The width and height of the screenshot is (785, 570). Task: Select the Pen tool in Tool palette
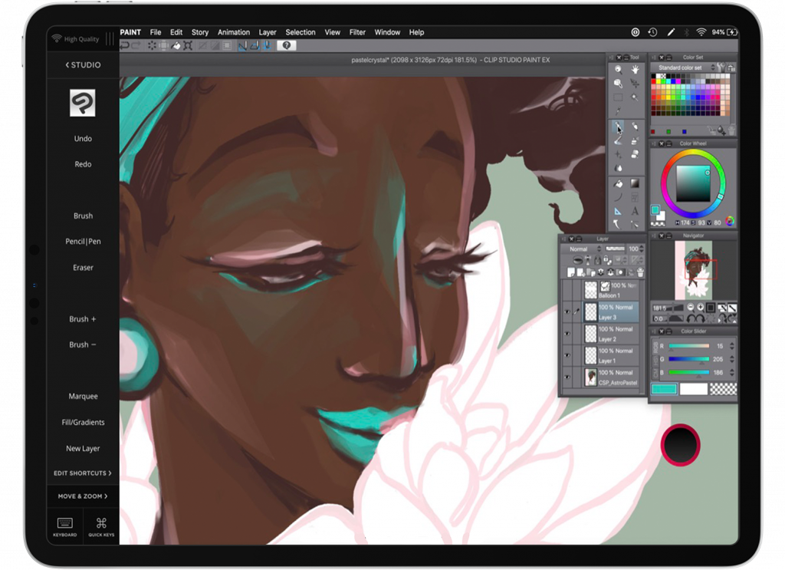[618, 127]
